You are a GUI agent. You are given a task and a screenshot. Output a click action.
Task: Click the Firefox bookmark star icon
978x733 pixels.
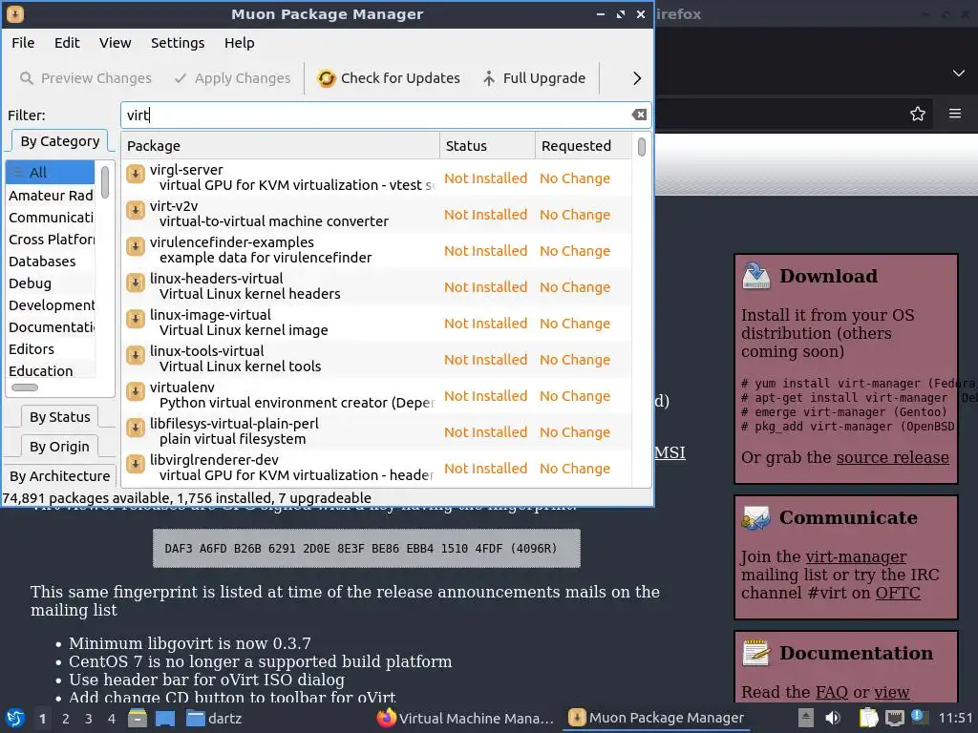[918, 115]
